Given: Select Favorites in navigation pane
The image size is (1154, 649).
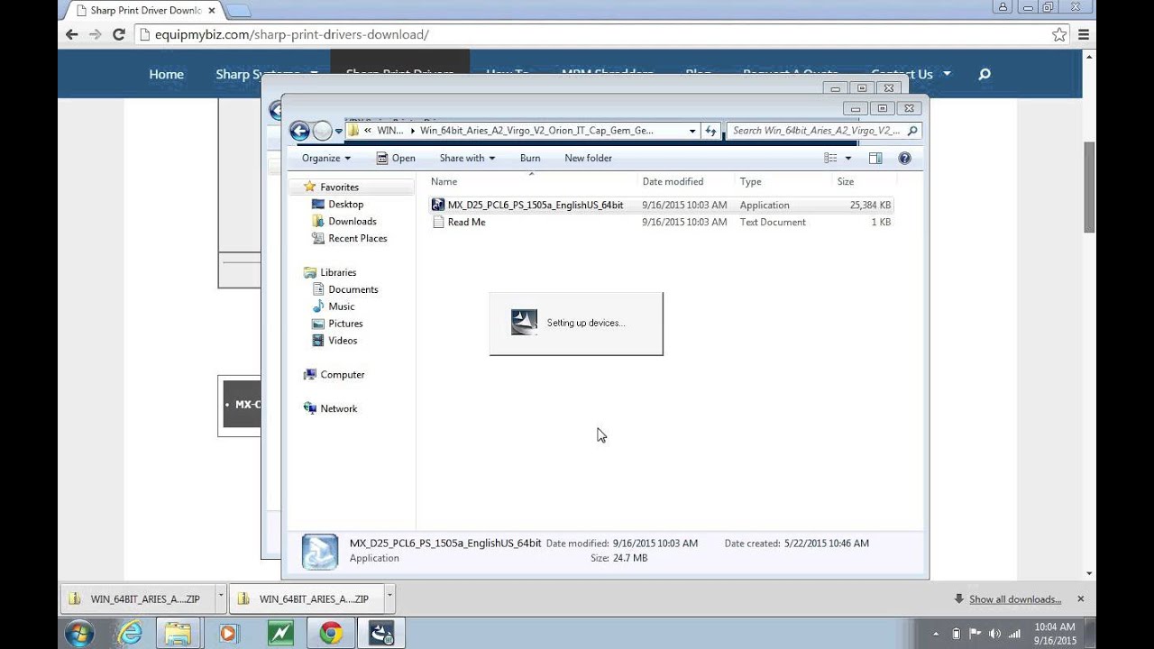Looking at the screenshot, I should coord(339,187).
